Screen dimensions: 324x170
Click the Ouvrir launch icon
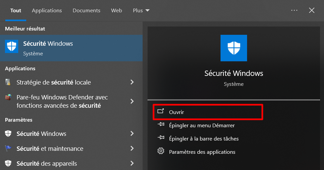point(161,111)
